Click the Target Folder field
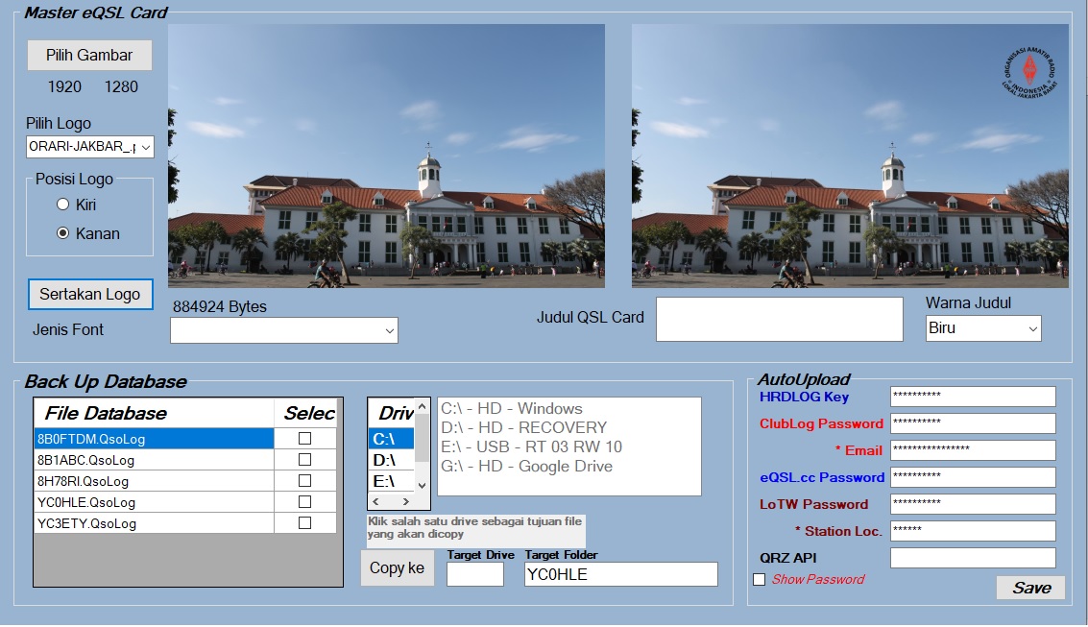 [x=621, y=574]
